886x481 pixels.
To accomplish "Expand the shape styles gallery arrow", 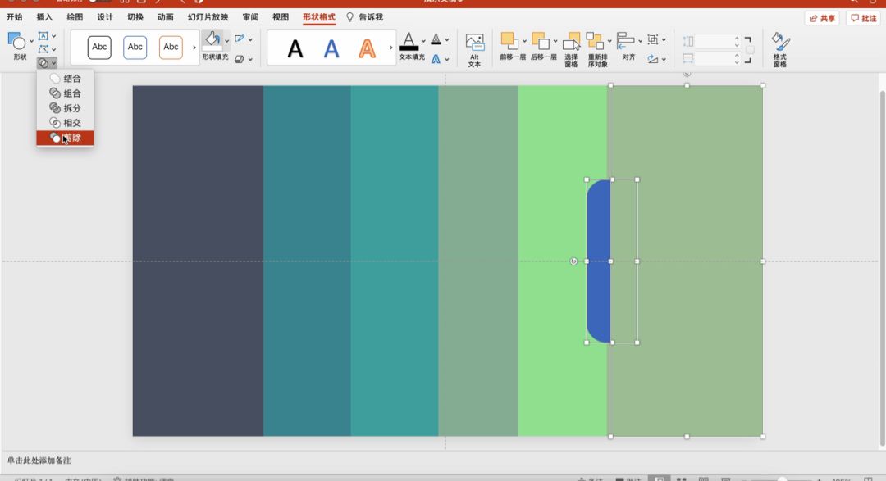I will pos(194,48).
